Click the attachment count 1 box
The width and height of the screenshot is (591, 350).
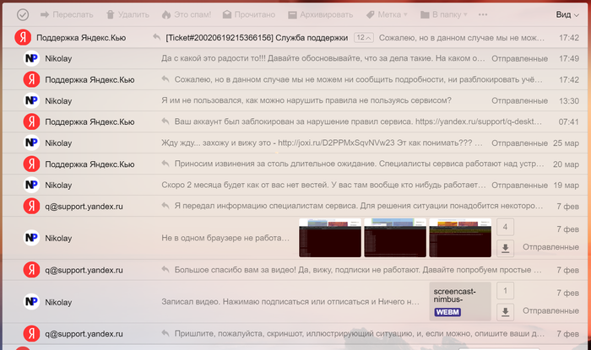pos(505,291)
